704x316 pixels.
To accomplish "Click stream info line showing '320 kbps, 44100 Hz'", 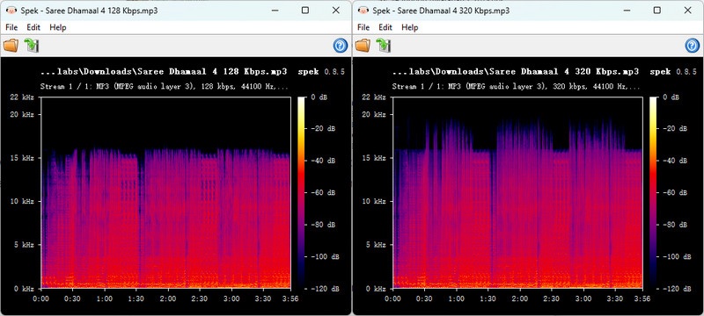I will pos(517,86).
